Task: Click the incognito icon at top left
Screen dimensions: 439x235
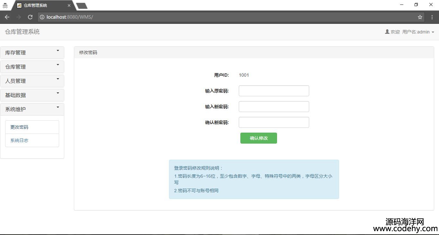Action: (5, 5)
